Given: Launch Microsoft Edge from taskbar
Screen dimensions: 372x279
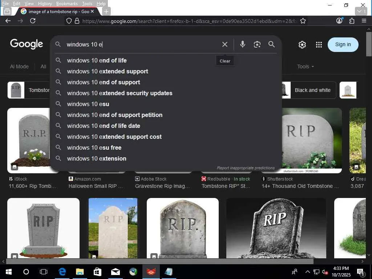Looking at the screenshot, I should pos(62,272).
